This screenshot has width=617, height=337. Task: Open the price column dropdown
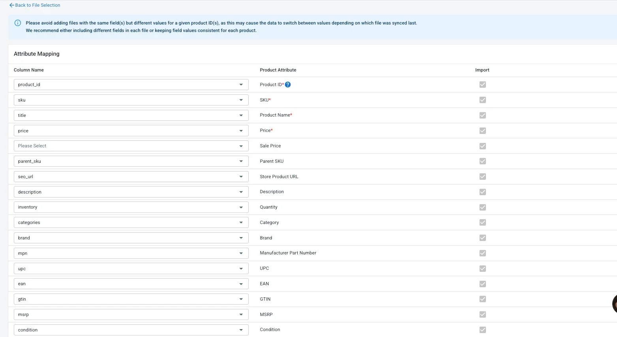tap(131, 131)
